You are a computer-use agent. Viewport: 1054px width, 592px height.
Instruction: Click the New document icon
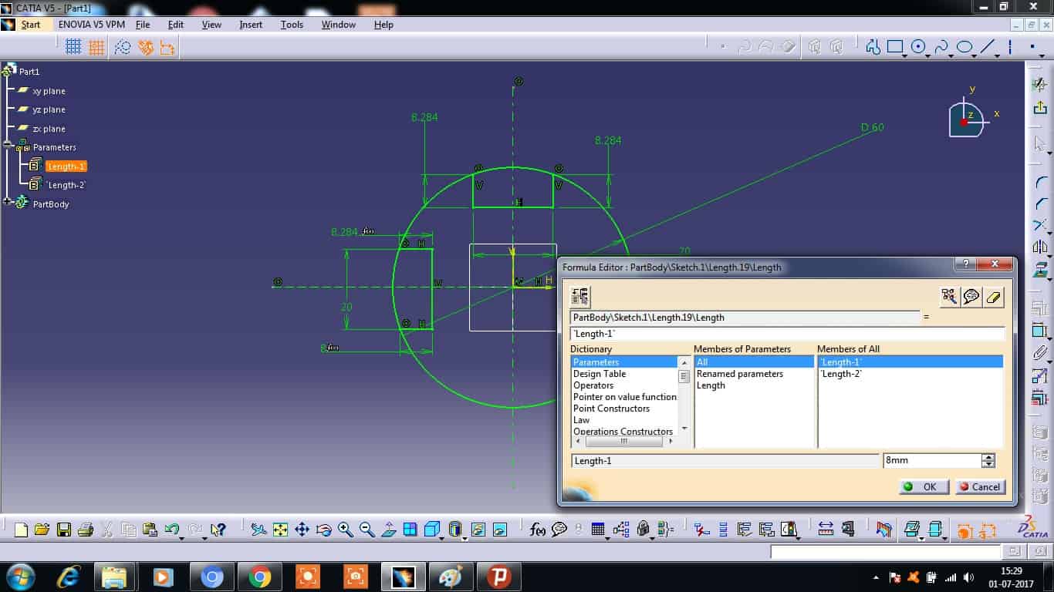click(21, 530)
